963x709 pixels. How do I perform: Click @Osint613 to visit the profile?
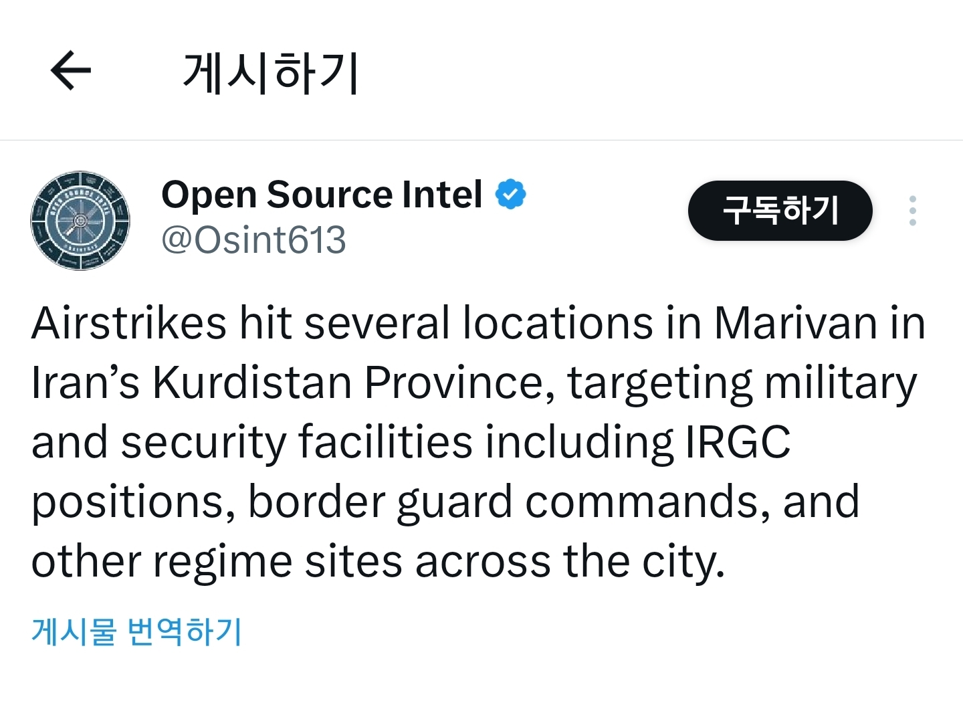click(x=253, y=241)
